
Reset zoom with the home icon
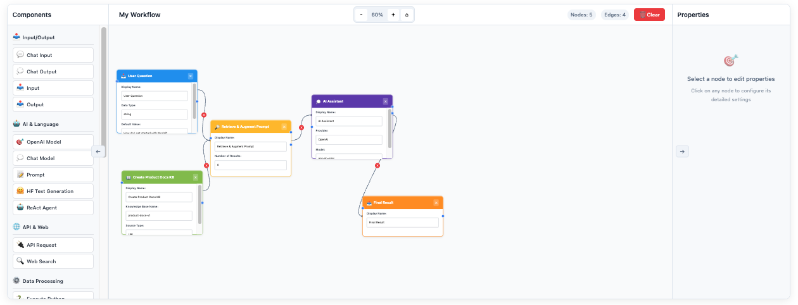(407, 15)
